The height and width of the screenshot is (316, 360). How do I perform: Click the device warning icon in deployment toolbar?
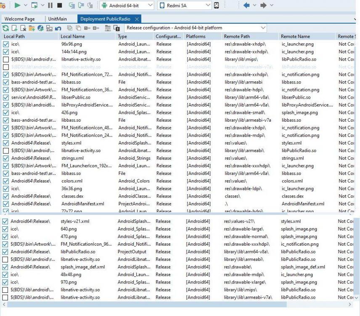116,28
